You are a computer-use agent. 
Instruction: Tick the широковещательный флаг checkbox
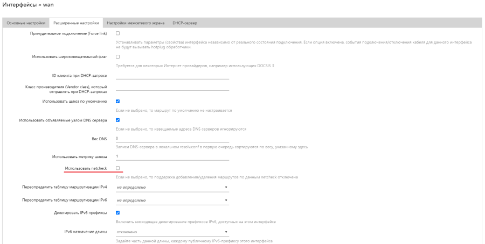point(118,56)
